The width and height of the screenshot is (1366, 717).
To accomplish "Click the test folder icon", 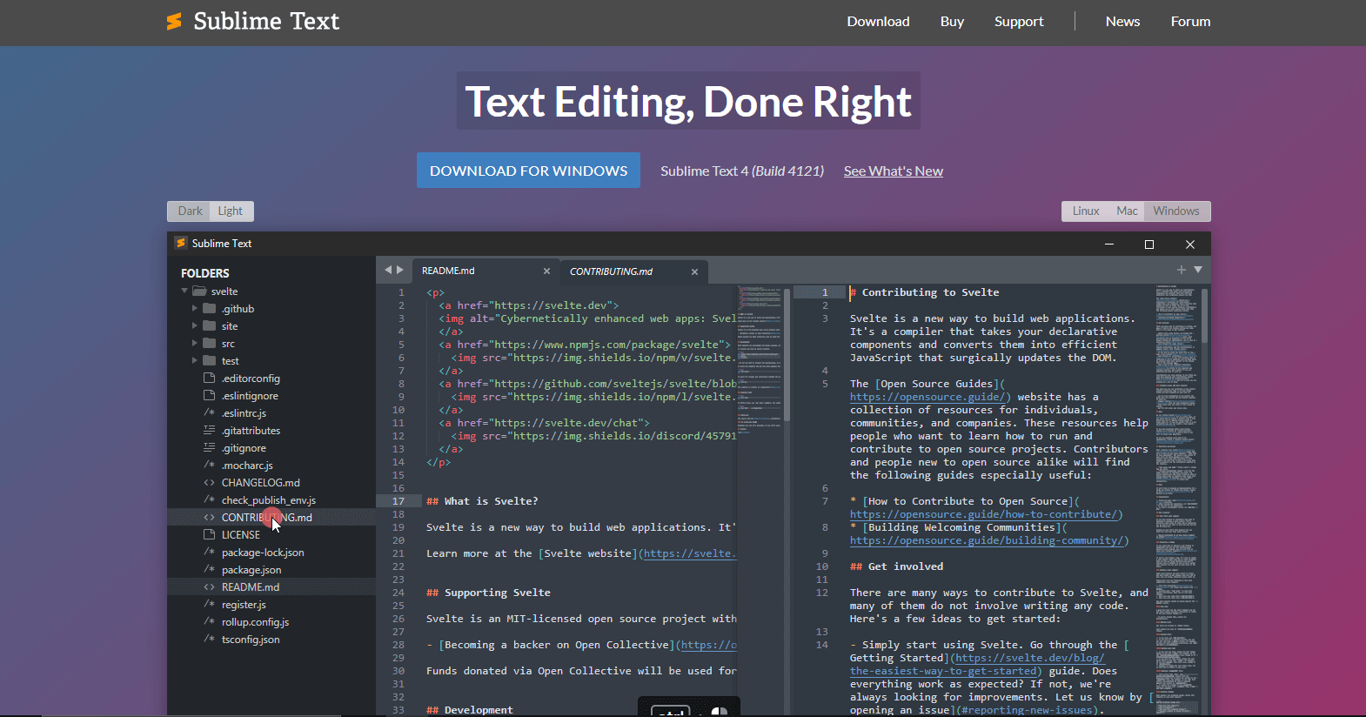I will (210, 361).
